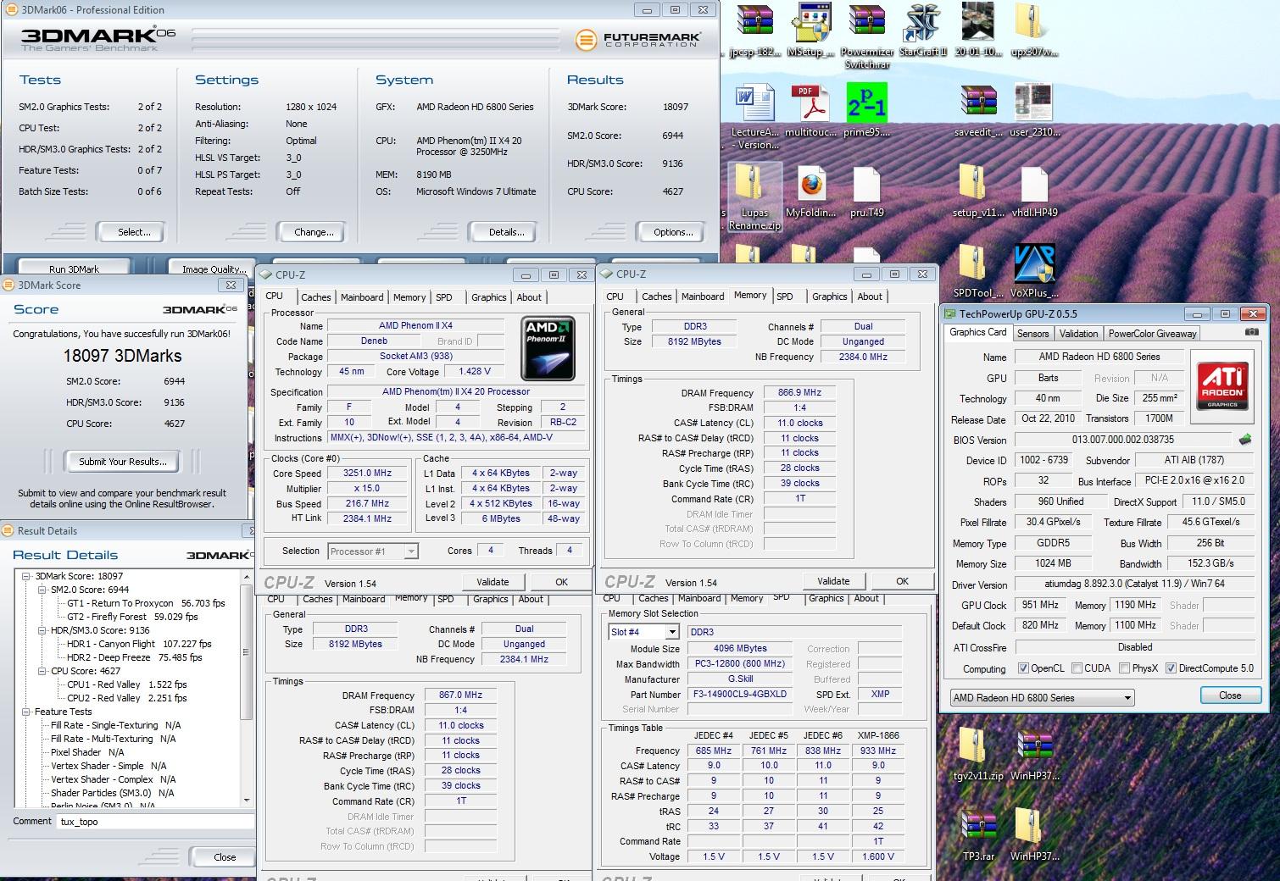Open the StarCraft II shortcut icon
The height and width of the screenshot is (881, 1280).
[923, 30]
